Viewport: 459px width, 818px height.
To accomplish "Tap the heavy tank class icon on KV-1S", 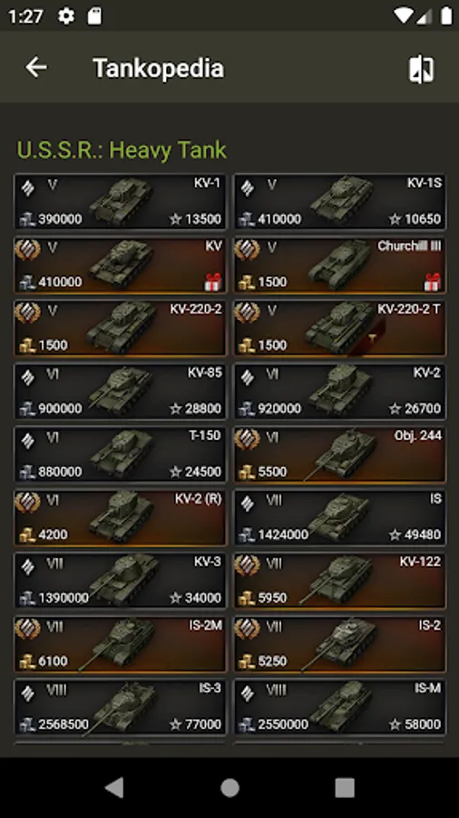I will 248,187.
